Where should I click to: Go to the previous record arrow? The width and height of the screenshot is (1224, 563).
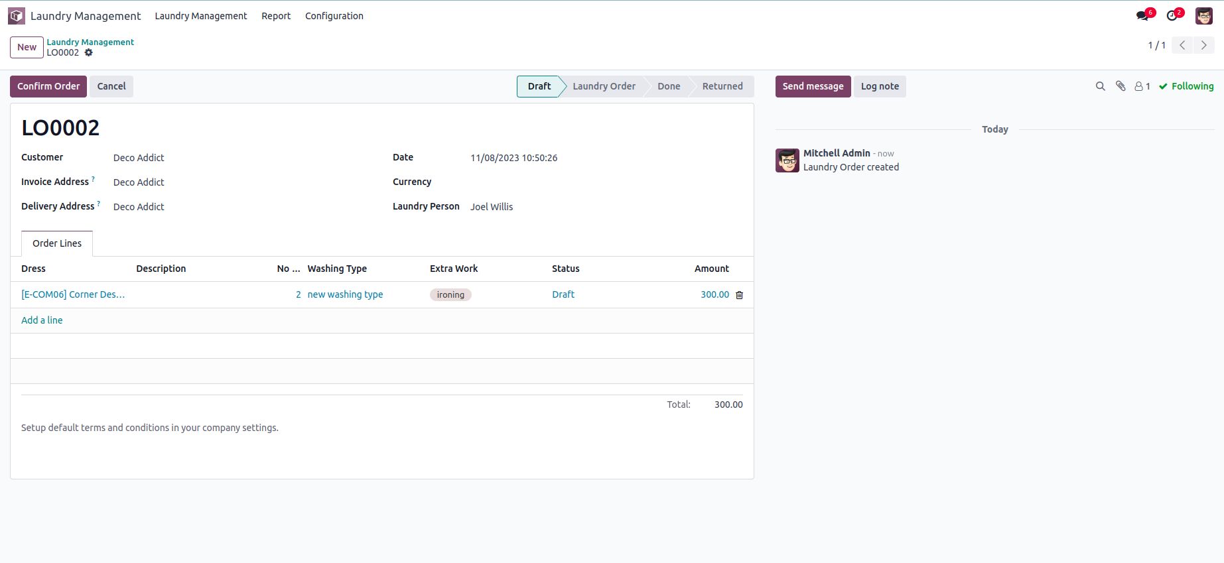[x=1182, y=45]
